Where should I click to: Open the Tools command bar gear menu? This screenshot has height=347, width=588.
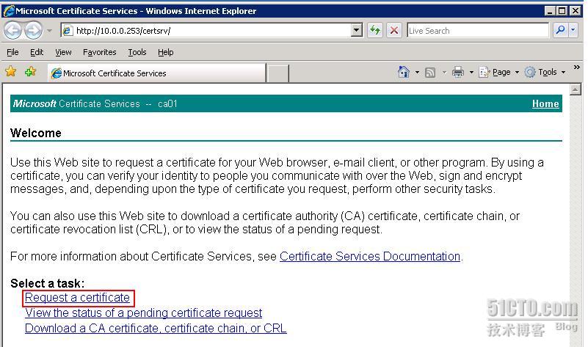[x=545, y=72]
